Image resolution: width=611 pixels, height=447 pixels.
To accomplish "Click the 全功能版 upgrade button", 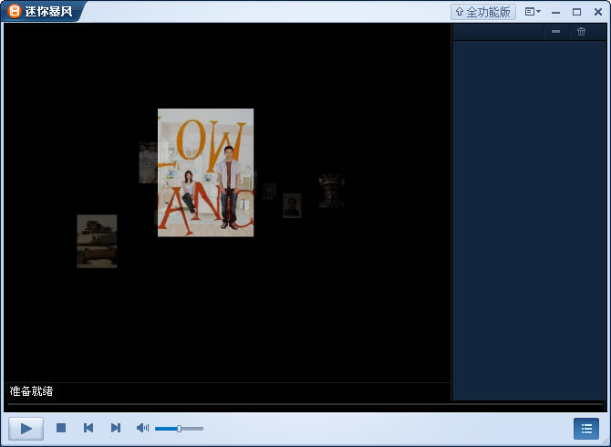I will pyautogui.click(x=483, y=12).
